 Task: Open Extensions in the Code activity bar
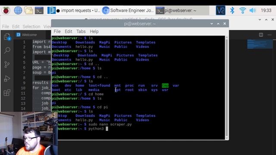(x=7, y=93)
